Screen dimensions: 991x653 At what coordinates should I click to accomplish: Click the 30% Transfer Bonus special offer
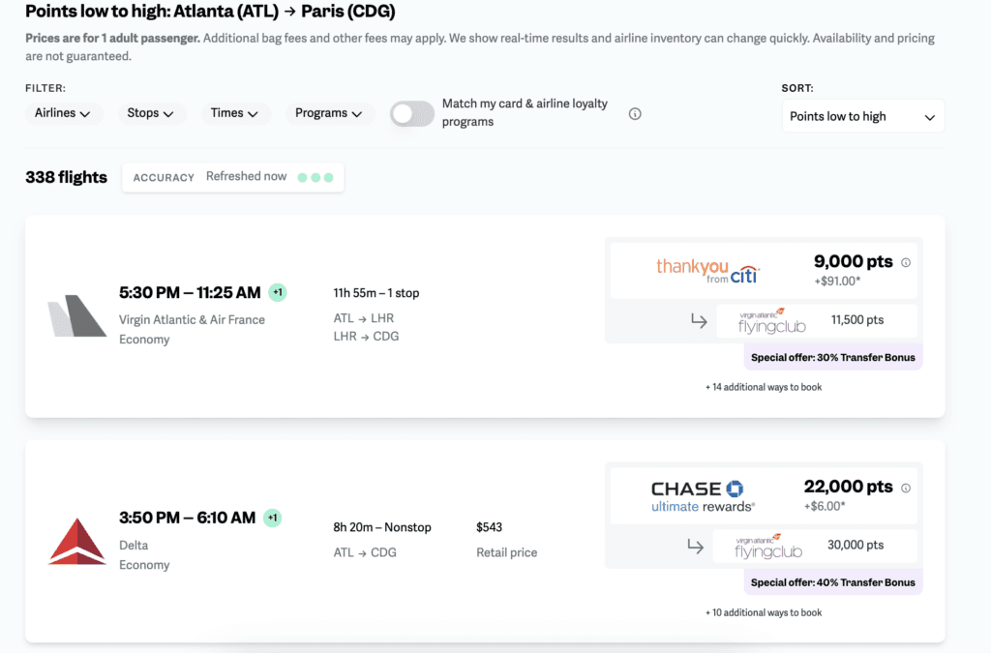pyautogui.click(x=832, y=357)
